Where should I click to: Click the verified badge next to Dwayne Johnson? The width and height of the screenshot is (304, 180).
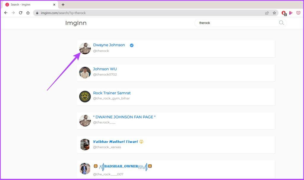point(132,45)
